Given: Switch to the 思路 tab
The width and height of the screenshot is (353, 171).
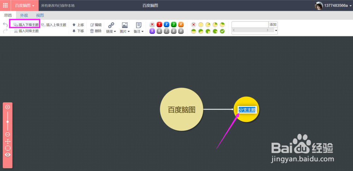Looking at the screenshot, I should click(8, 15).
